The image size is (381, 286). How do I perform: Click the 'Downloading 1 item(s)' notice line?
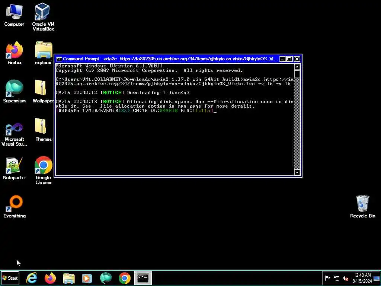pyautogui.click(x=122, y=93)
